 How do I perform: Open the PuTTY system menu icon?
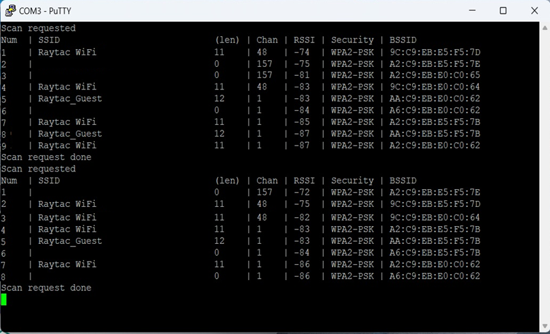coord(10,10)
